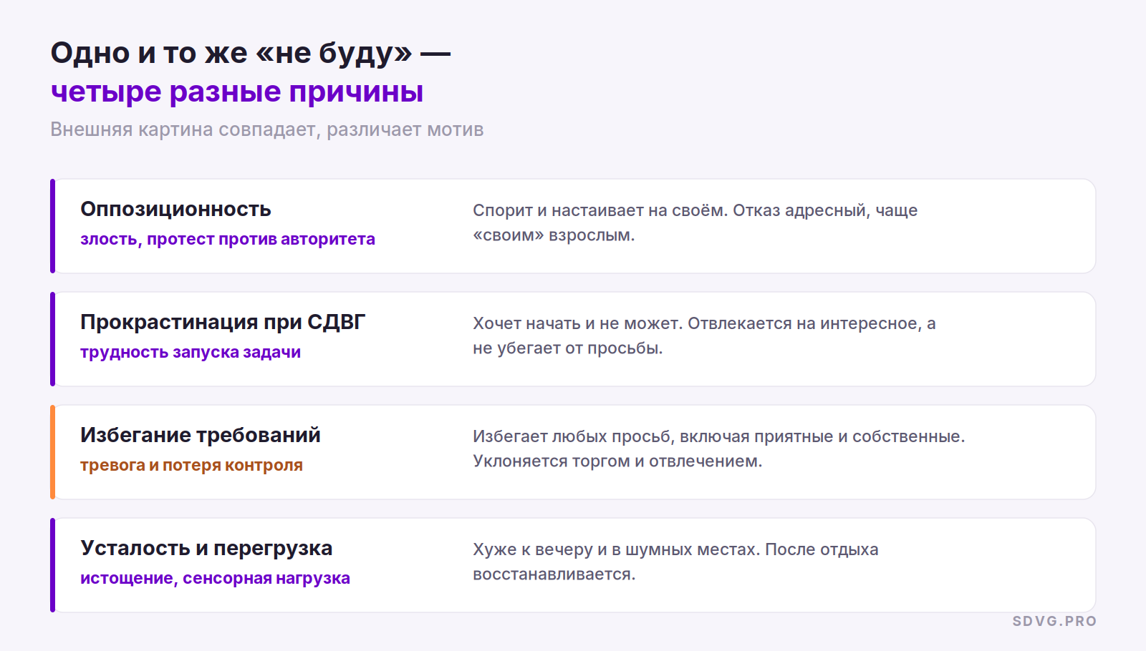Image resolution: width=1146 pixels, height=651 pixels.
Task: Click the title «Избегание требований»
Action: tap(201, 435)
